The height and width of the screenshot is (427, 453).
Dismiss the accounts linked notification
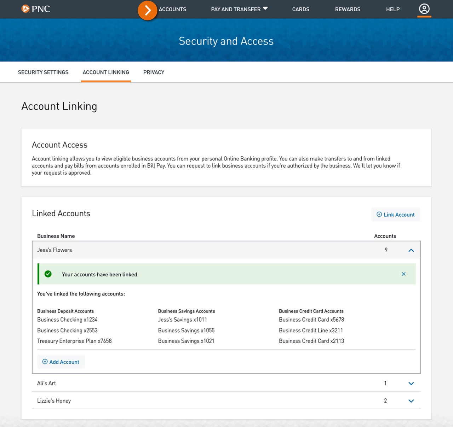tap(403, 274)
